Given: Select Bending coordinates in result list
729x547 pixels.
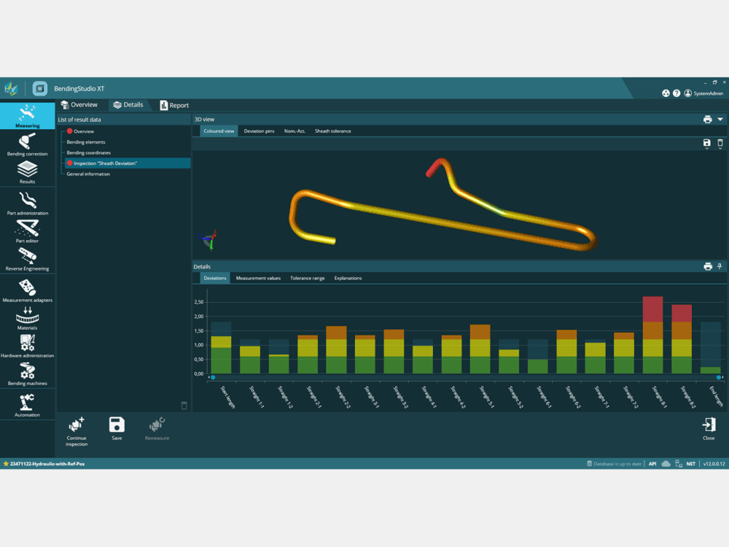Looking at the screenshot, I should pos(89,152).
